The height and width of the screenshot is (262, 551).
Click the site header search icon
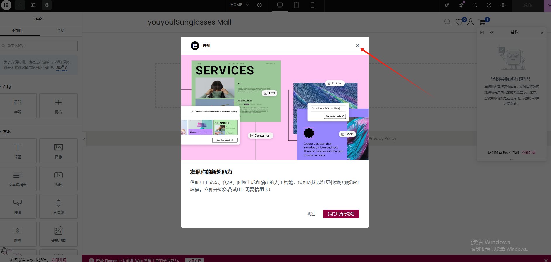pos(447,22)
